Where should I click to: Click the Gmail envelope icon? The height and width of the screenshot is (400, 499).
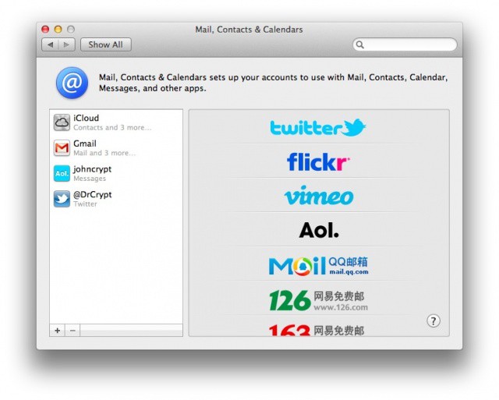coord(62,148)
